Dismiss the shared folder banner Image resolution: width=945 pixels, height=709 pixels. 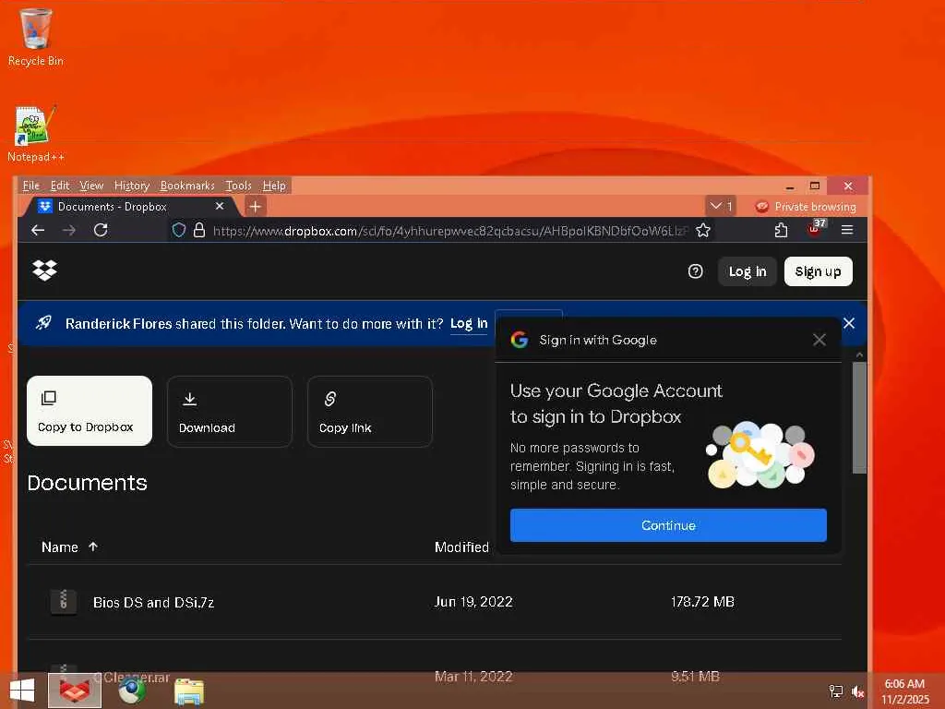pos(849,323)
